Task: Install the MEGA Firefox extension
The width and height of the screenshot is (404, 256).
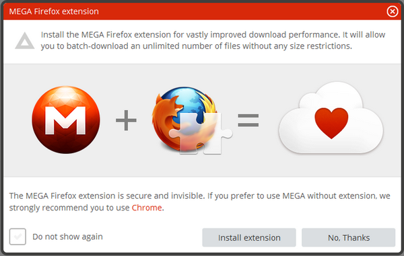Action: pyautogui.click(x=249, y=237)
